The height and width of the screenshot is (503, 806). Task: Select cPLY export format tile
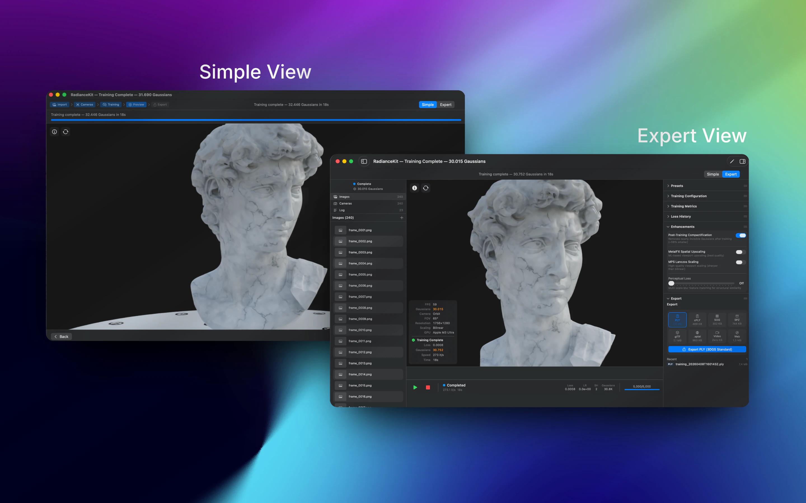697,320
